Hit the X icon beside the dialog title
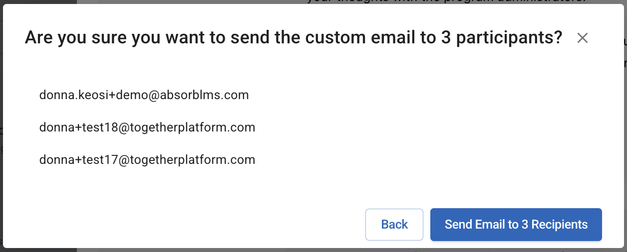The height and width of the screenshot is (252, 627). tap(582, 38)
